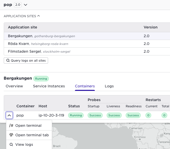This screenshot has height=149, width=170.
Task: Click the Liveness probe Success badge
Action: coord(114,115)
